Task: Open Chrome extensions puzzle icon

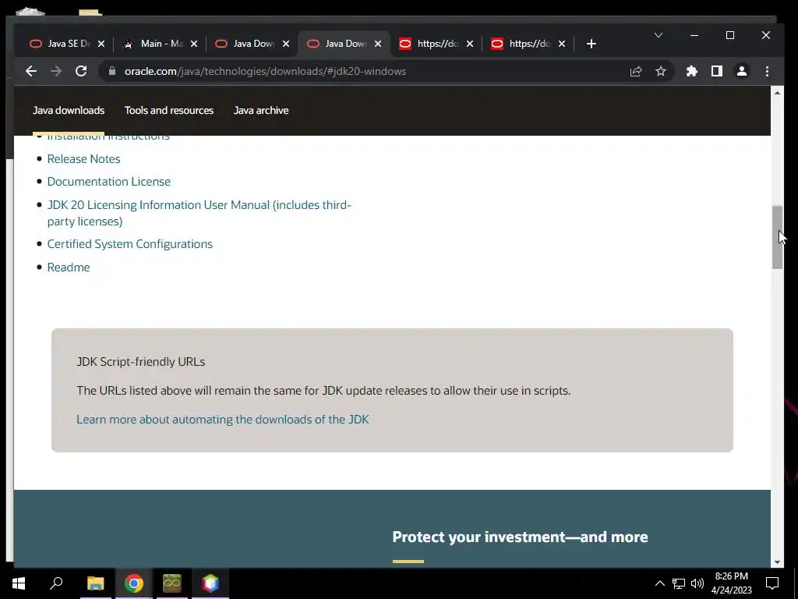Action: click(692, 71)
